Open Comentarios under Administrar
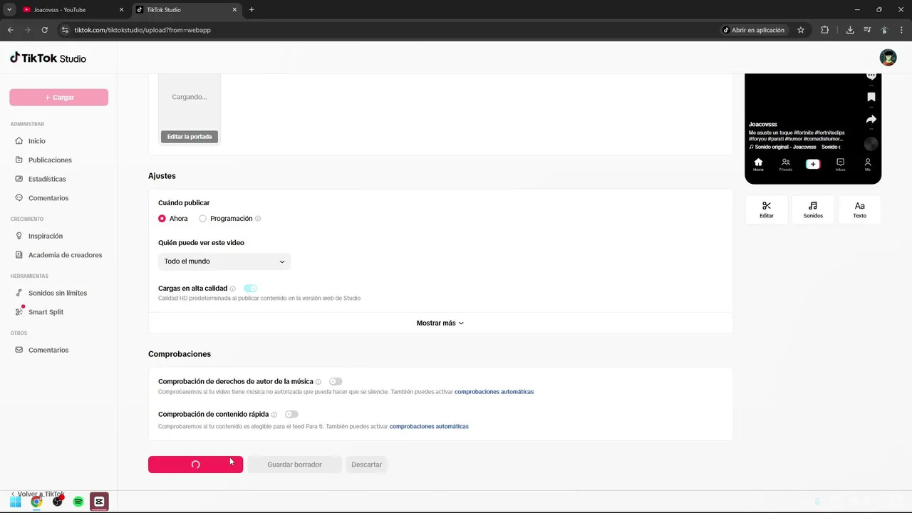This screenshot has width=912, height=513. (48, 198)
